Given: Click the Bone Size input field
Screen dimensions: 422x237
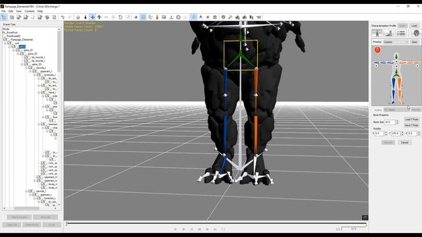Looking at the screenshot, I should pyautogui.click(x=390, y=122).
